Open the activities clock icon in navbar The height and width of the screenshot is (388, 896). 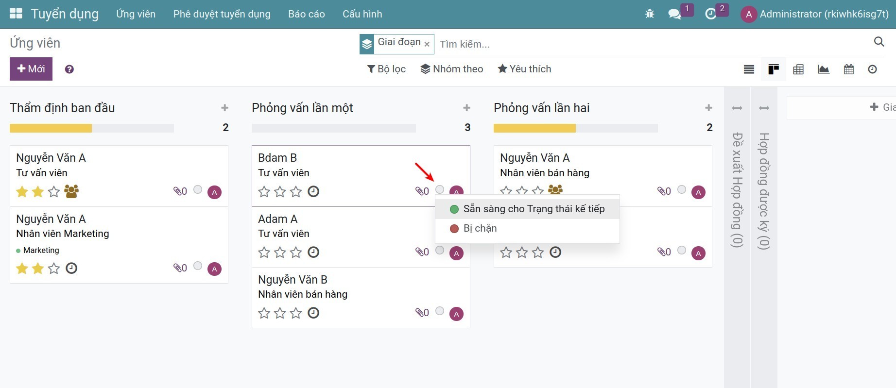[710, 14]
